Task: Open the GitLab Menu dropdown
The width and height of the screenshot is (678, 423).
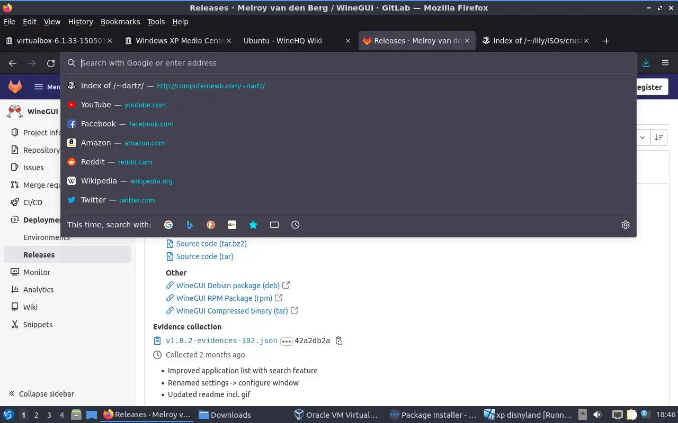Action: (x=47, y=87)
